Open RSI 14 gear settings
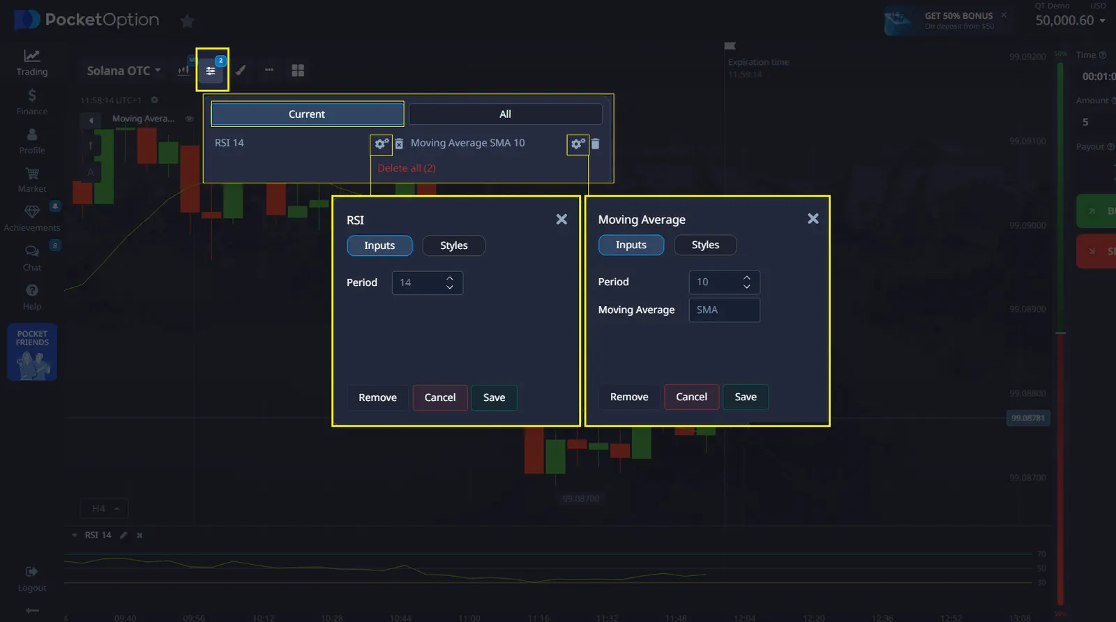Image resolution: width=1116 pixels, height=622 pixels. point(381,144)
